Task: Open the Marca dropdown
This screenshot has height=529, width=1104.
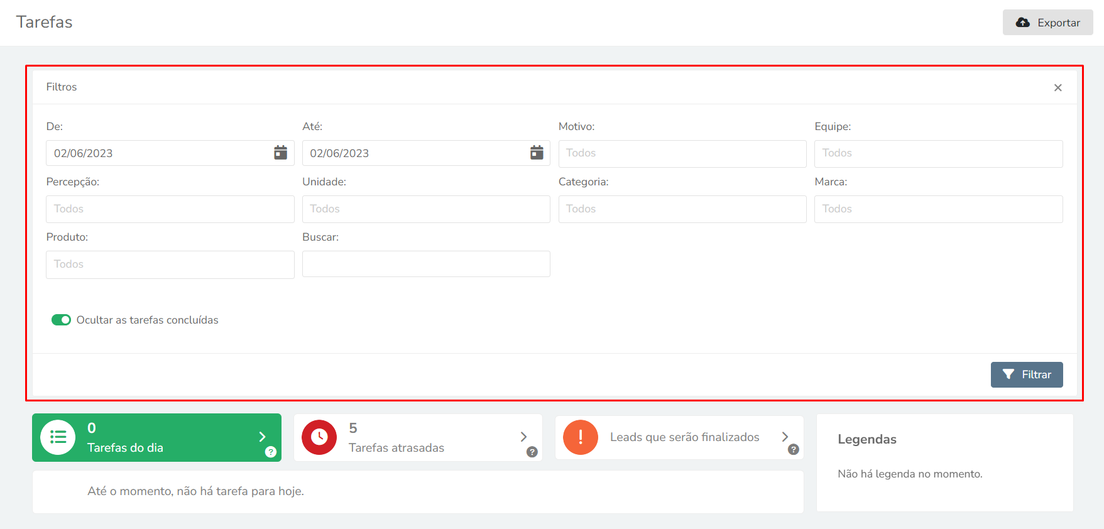Action: point(939,209)
